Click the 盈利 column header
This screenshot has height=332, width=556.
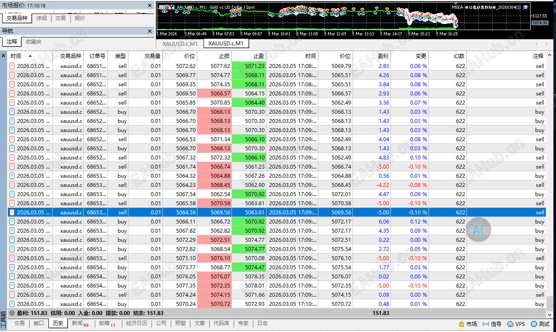383,56
